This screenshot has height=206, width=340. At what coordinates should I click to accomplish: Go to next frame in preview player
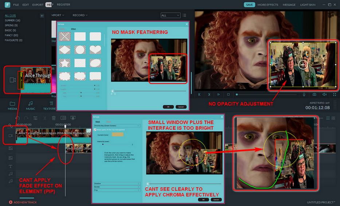pyautogui.click(x=209, y=95)
